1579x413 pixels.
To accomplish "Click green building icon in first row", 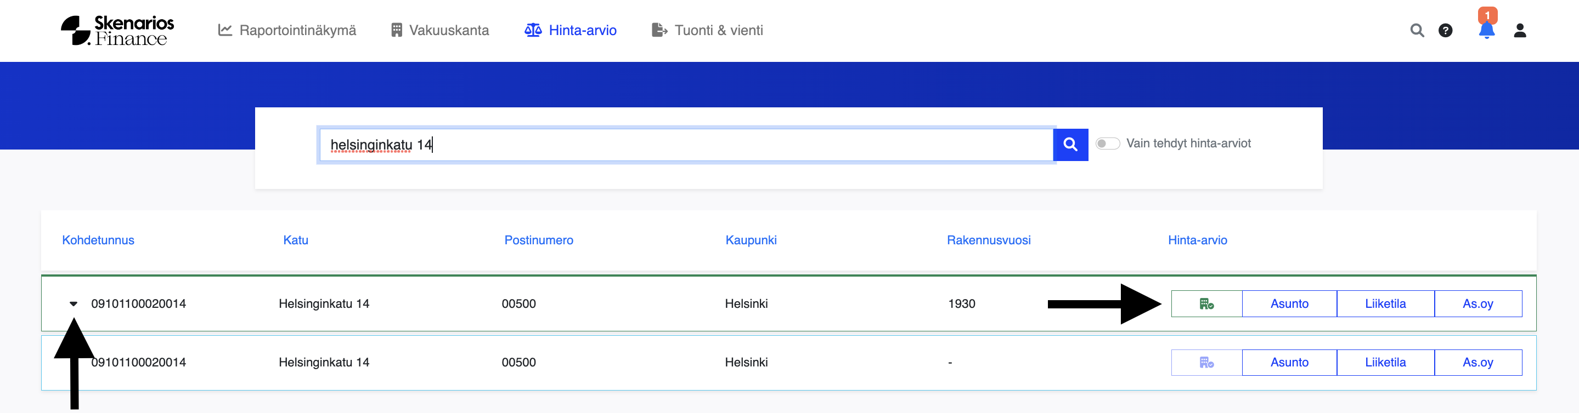I will coord(1206,303).
